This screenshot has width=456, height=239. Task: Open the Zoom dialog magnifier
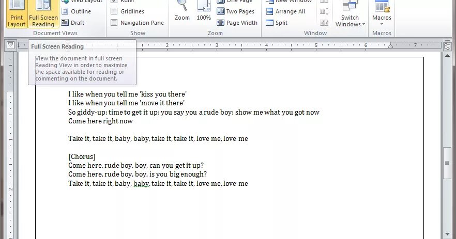182,10
